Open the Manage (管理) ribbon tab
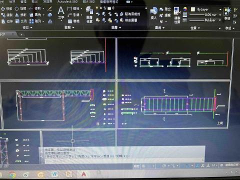 (x=23, y=1)
